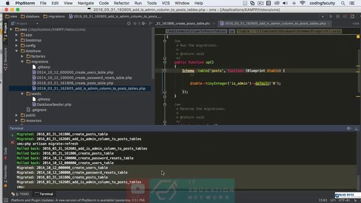The image size is (361, 203).
Task: Open the Tools menu
Action: click(152, 3)
